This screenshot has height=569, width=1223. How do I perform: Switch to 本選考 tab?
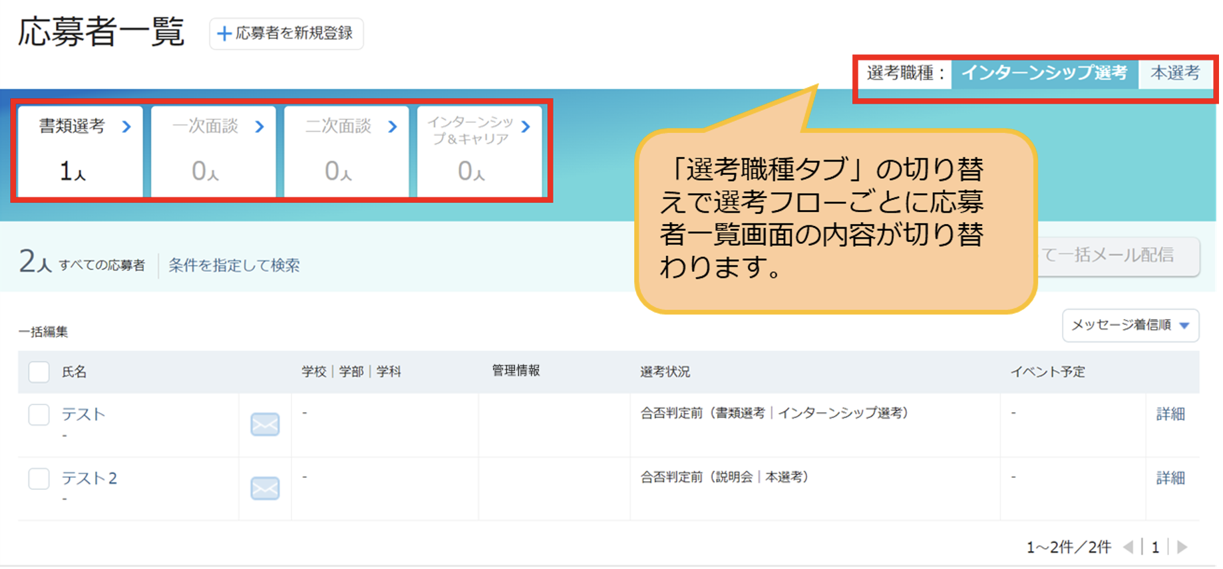1175,73
